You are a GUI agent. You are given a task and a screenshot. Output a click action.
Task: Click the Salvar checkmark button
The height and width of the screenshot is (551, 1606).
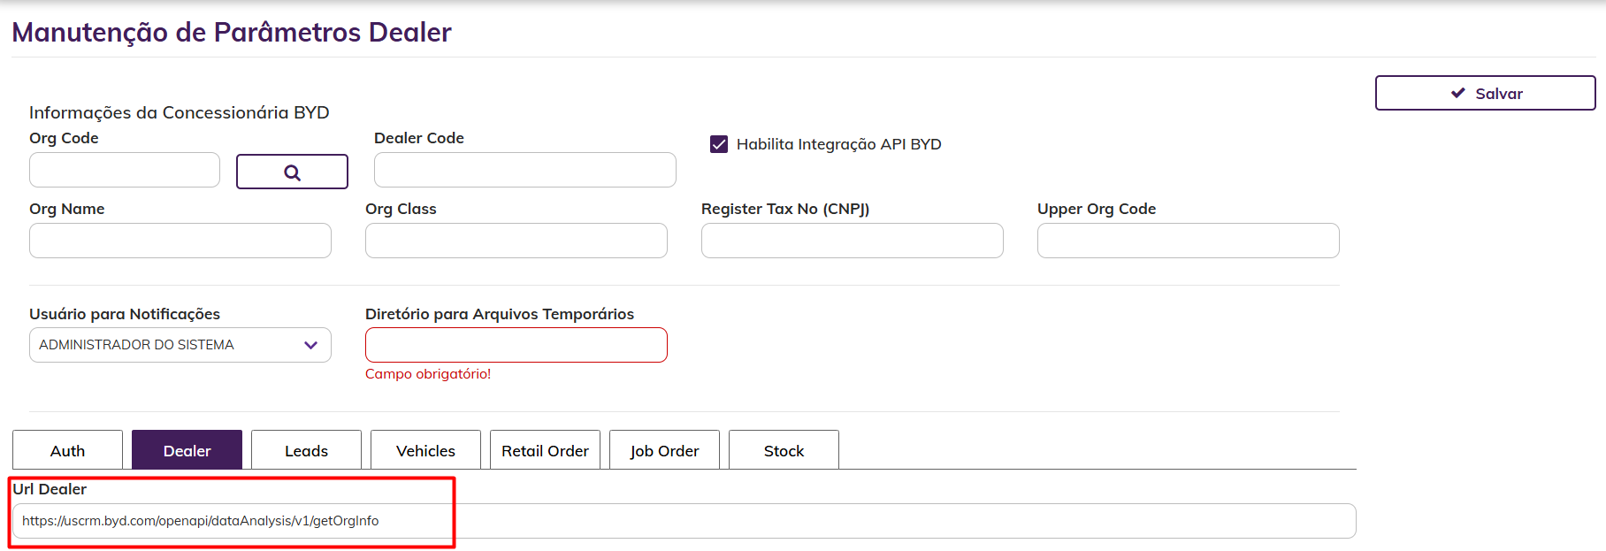coord(1485,93)
